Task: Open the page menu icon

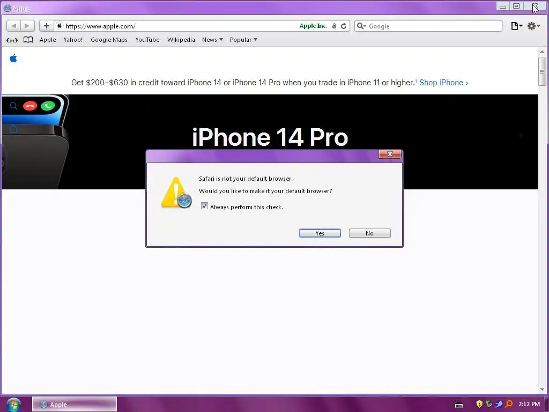Action: pos(516,26)
